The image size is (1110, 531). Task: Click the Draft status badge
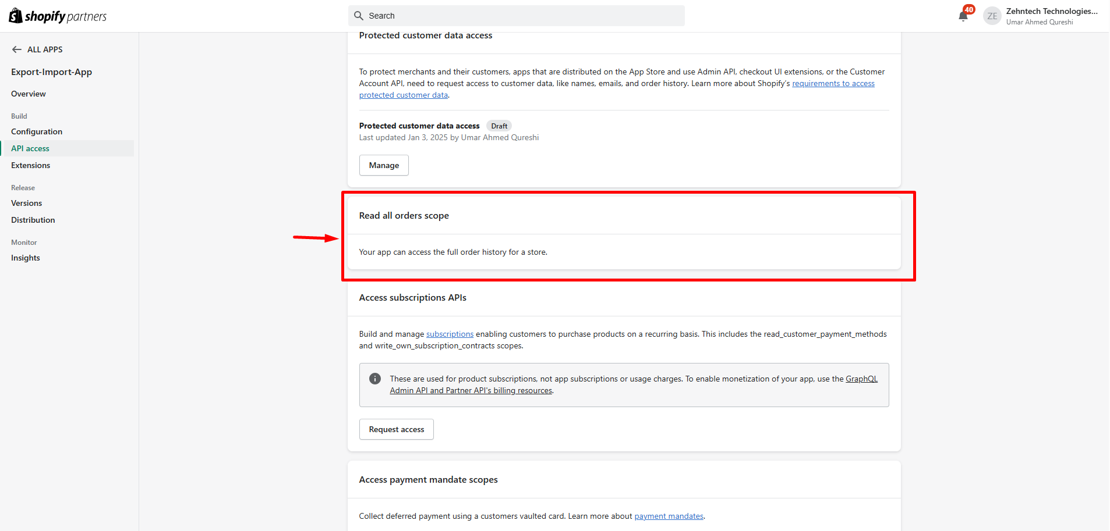(499, 126)
